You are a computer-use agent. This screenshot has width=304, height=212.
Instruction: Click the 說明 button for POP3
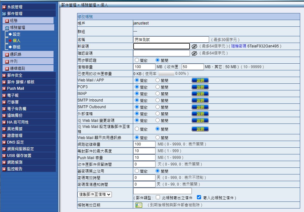coord(200,87)
